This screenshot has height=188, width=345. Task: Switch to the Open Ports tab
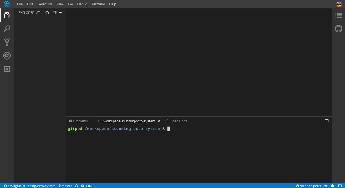tap(177, 121)
